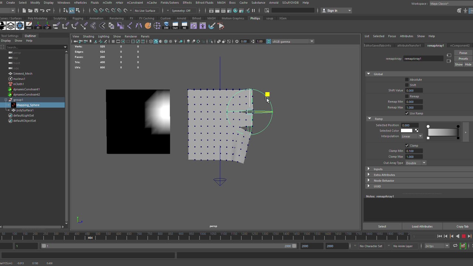The width and height of the screenshot is (473, 266).
Task: Open the attributeTransfer1 tab
Action: coord(409,45)
